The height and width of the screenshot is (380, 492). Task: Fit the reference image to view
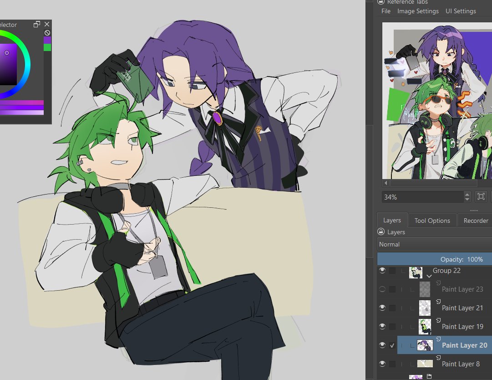[481, 196]
